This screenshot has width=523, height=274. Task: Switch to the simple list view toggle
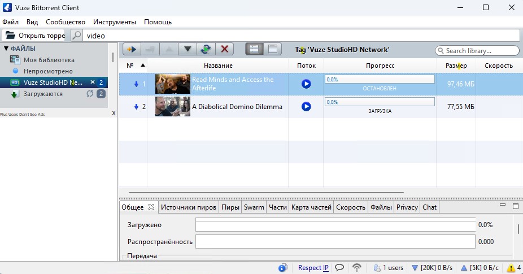272,49
